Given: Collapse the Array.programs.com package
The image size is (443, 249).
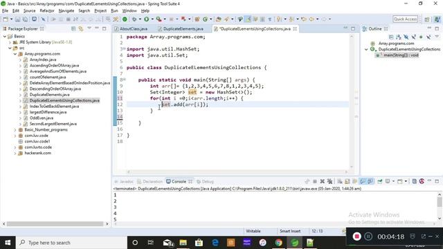Looking at the screenshot, I should click(15, 54).
